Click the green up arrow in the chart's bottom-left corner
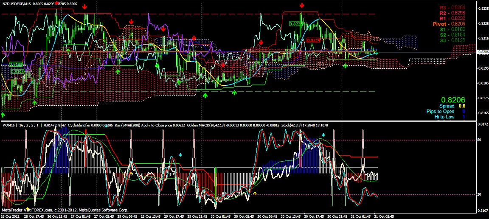Image resolution: width=489 pixels, height=219 pixels. pyautogui.click(x=3, y=115)
